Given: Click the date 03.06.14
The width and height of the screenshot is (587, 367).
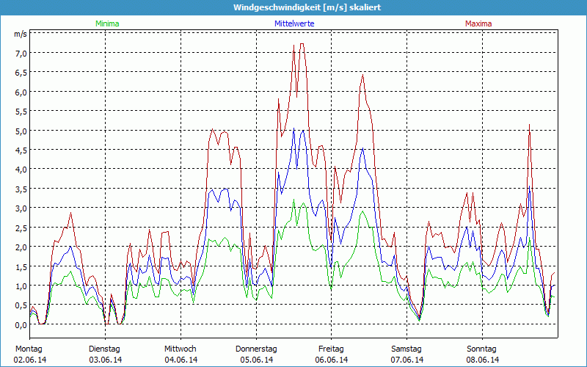Looking at the screenshot, I should (x=106, y=360).
